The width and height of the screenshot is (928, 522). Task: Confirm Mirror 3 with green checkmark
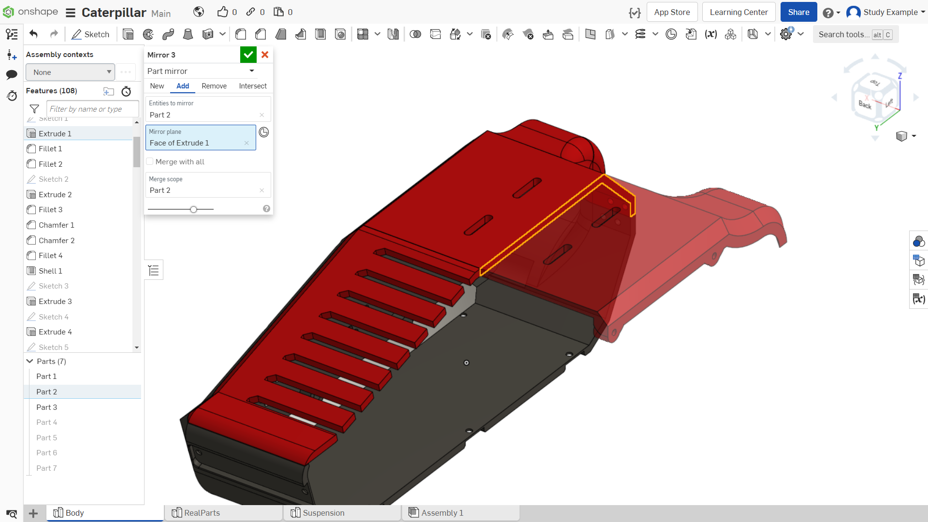tap(248, 55)
